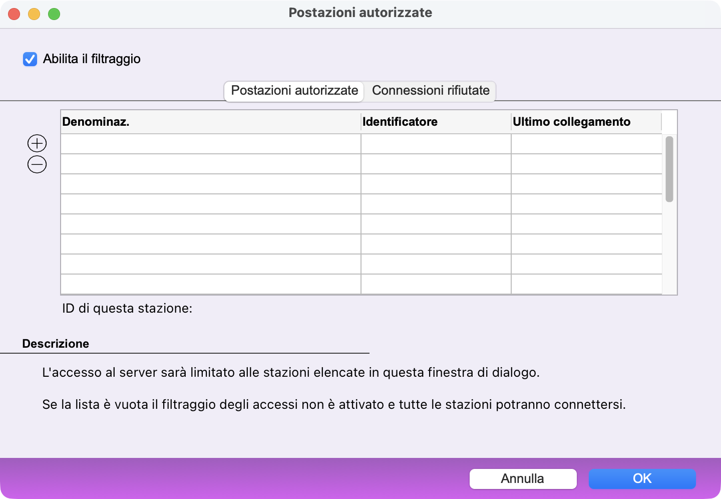Select the 'Postazioni autorizzate' tab

(x=294, y=91)
